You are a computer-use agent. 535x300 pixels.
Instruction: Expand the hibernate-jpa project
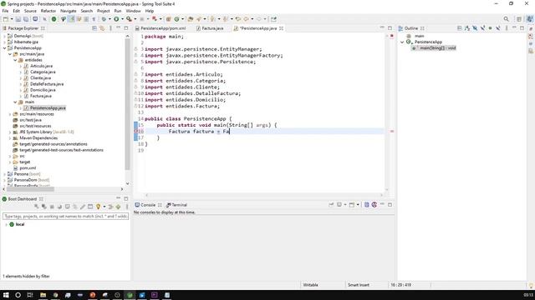[4, 42]
